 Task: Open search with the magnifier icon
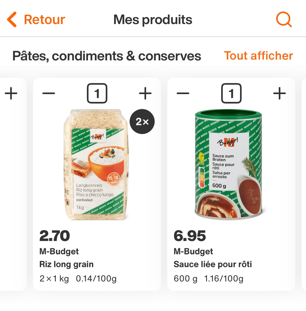(284, 19)
